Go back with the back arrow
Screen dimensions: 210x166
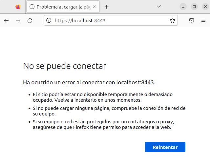point(6,20)
